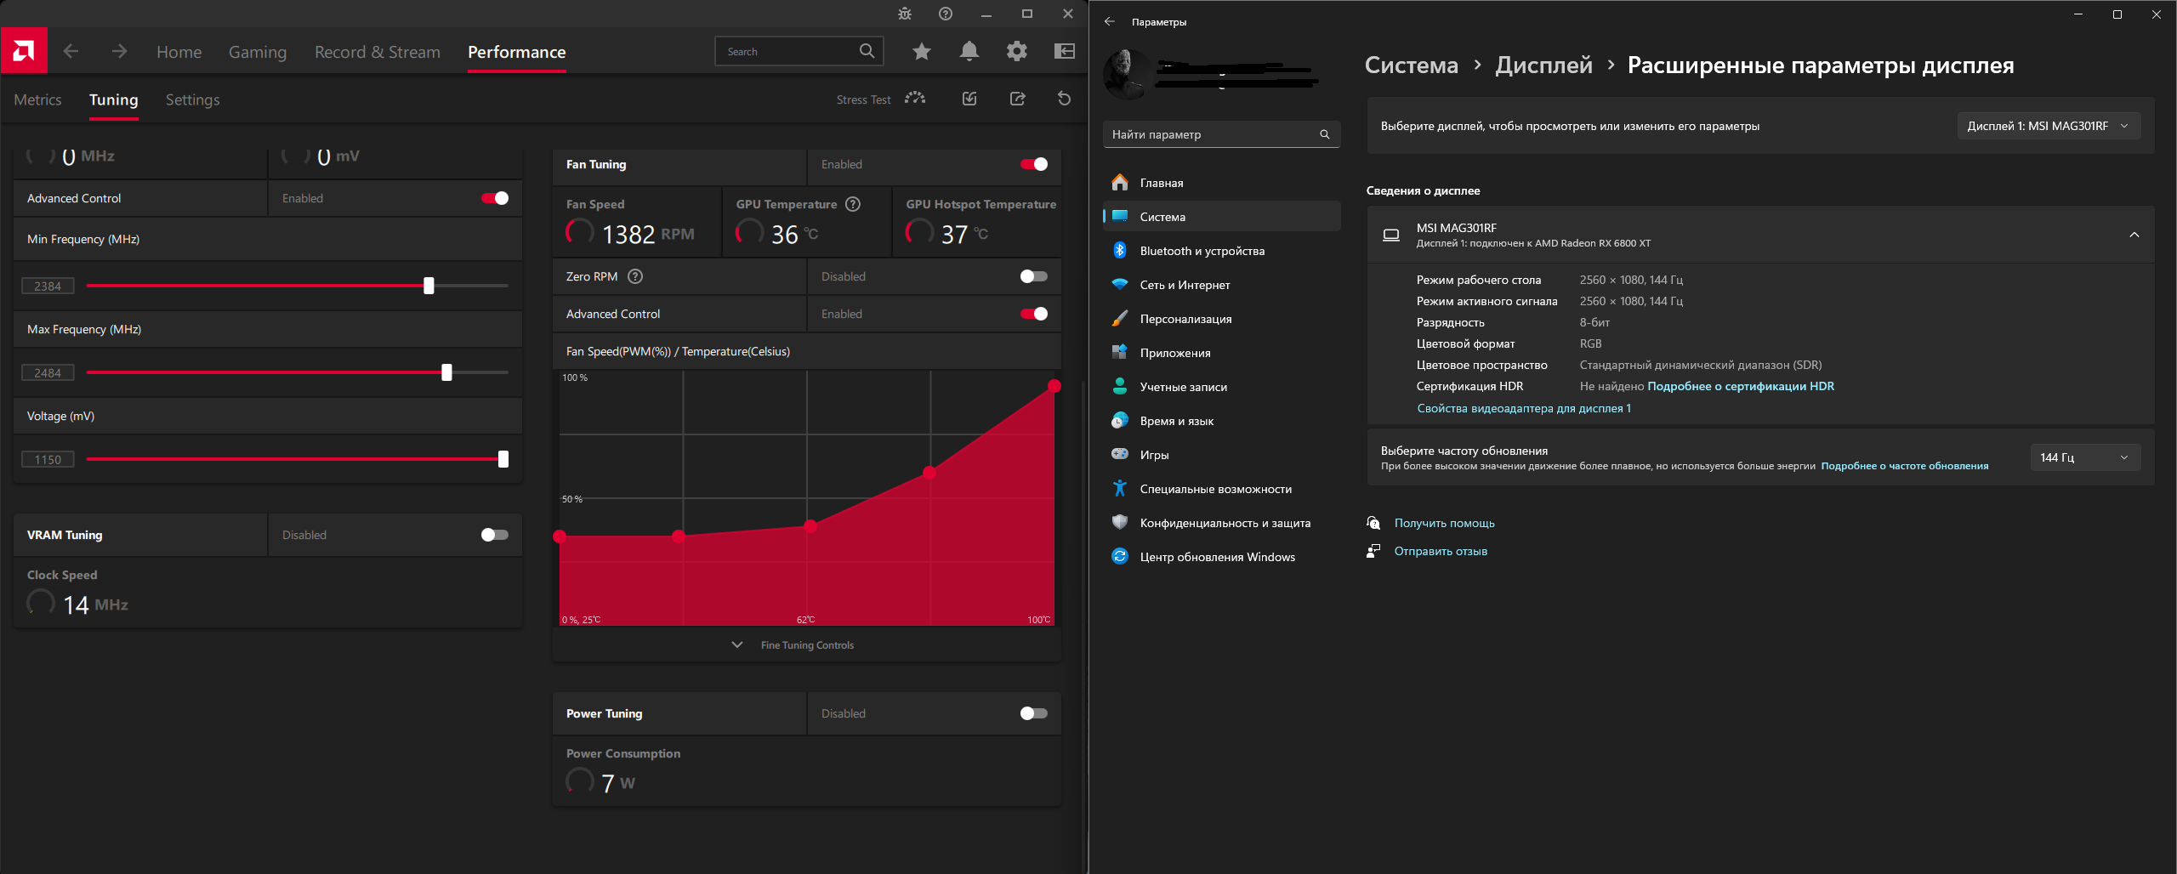Switch to the Metrics tab
This screenshot has height=874, width=2177.
tap(37, 99)
